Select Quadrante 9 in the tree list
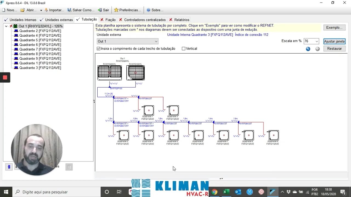The image size is (351, 197). [x=40, y=59]
